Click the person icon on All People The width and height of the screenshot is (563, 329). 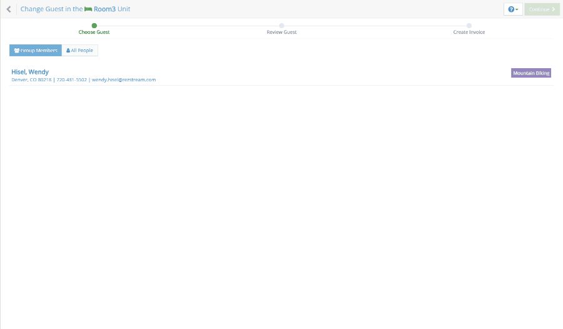(68, 51)
